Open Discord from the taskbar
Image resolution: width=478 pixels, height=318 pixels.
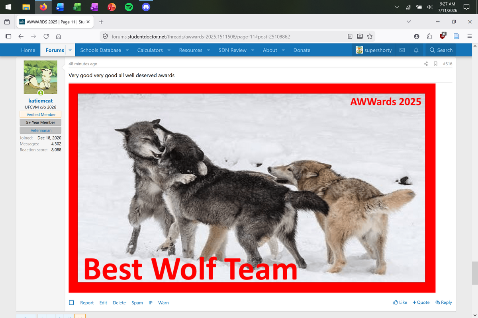coord(146,7)
